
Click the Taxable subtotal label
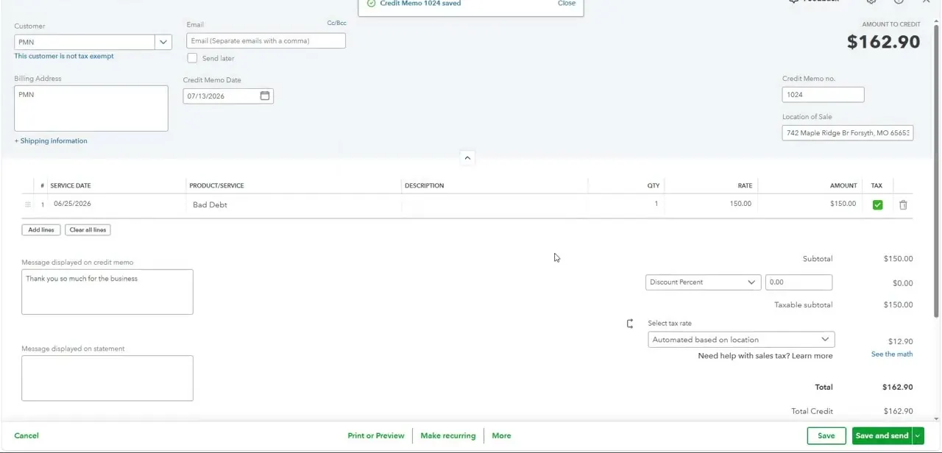[x=804, y=305]
